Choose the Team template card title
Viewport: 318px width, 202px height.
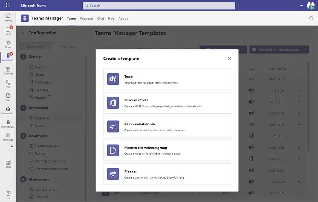[x=128, y=76]
